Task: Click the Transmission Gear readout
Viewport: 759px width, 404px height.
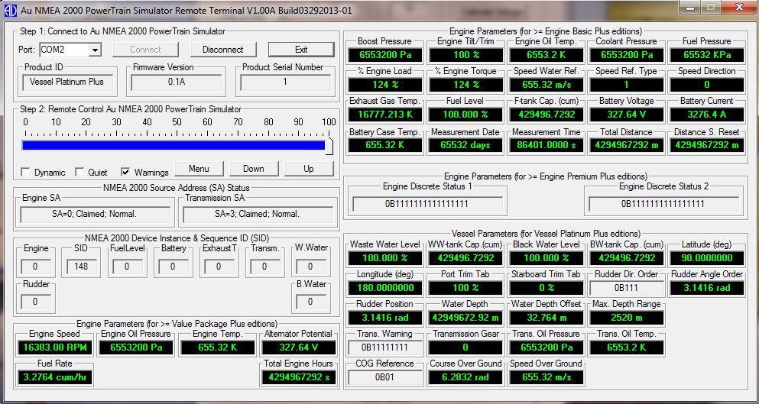Action: pyautogui.click(x=465, y=347)
